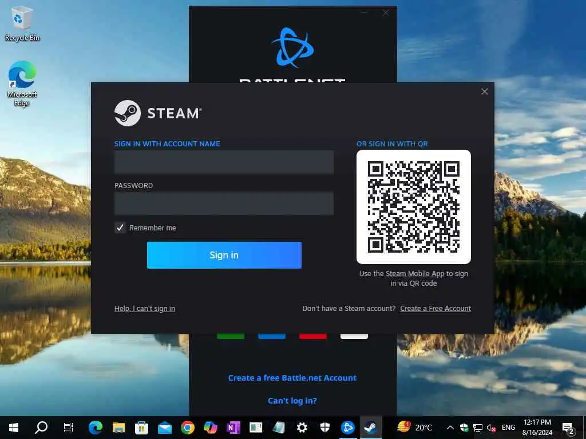Expand the hidden system tray icons
Screen dimensions: 586x439
[x=450, y=428]
